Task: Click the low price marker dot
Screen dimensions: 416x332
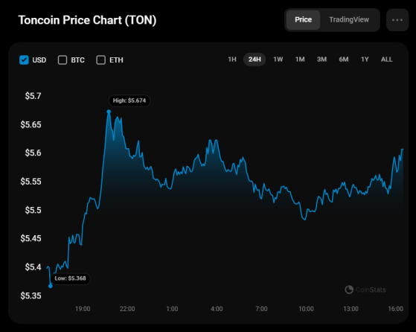Action: (x=51, y=286)
